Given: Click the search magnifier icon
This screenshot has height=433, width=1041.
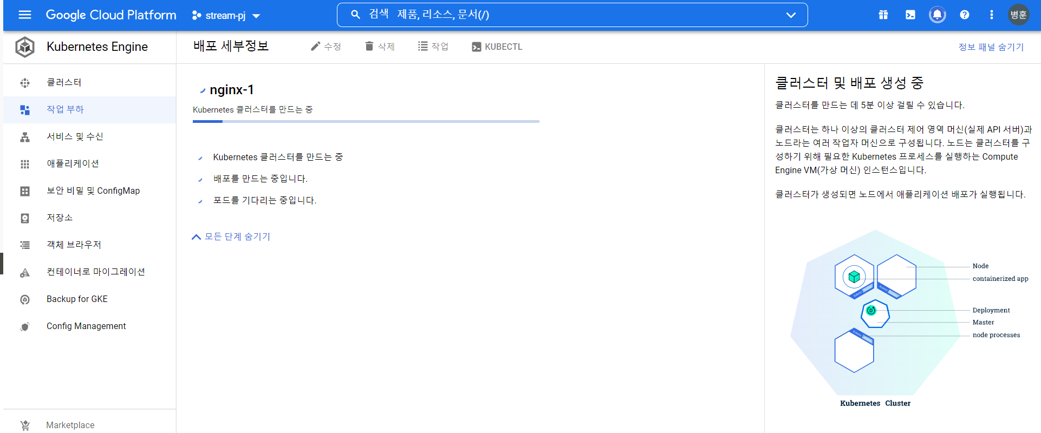Looking at the screenshot, I should (x=355, y=15).
